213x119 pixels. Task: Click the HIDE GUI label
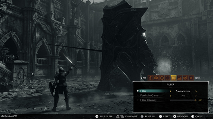(x=182, y=116)
